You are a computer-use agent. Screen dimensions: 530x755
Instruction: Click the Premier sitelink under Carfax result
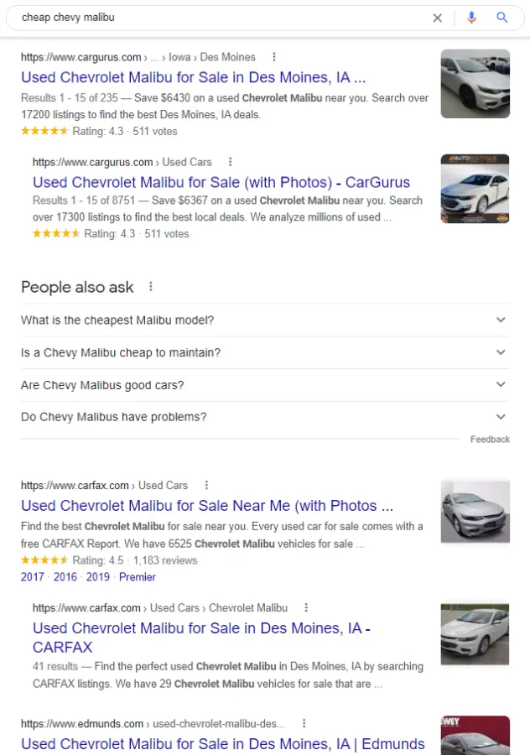(138, 577)
